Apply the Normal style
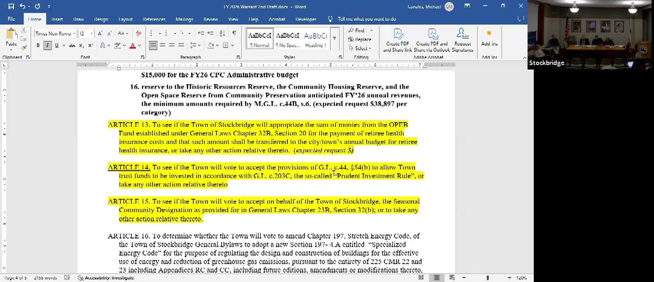Image resolution: width=654 pixels, height=282 pixels. pyautogui.click(x=260, y=39)
